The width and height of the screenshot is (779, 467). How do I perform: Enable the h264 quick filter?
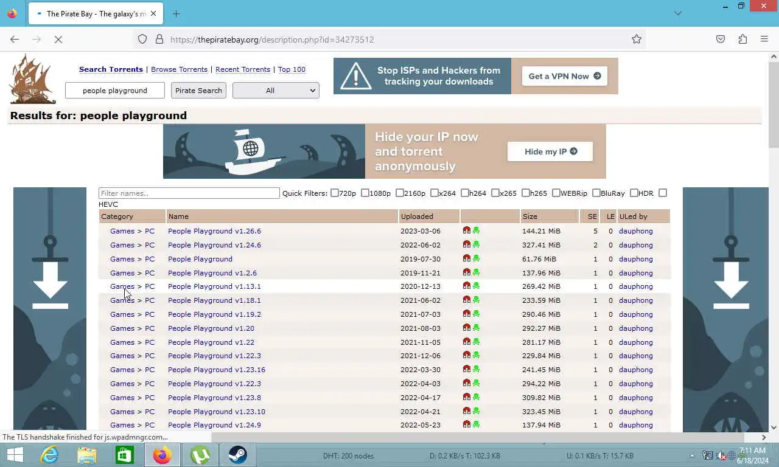[465, 193]
